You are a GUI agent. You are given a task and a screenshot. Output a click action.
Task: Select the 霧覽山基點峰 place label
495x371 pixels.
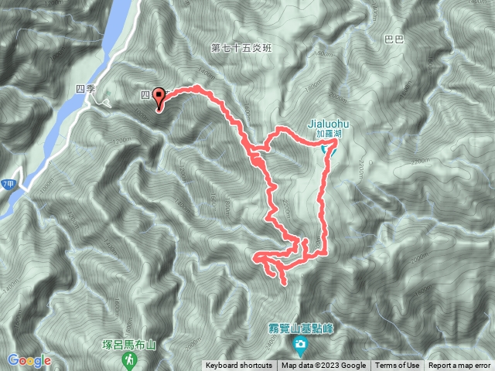tap(301, 328)
